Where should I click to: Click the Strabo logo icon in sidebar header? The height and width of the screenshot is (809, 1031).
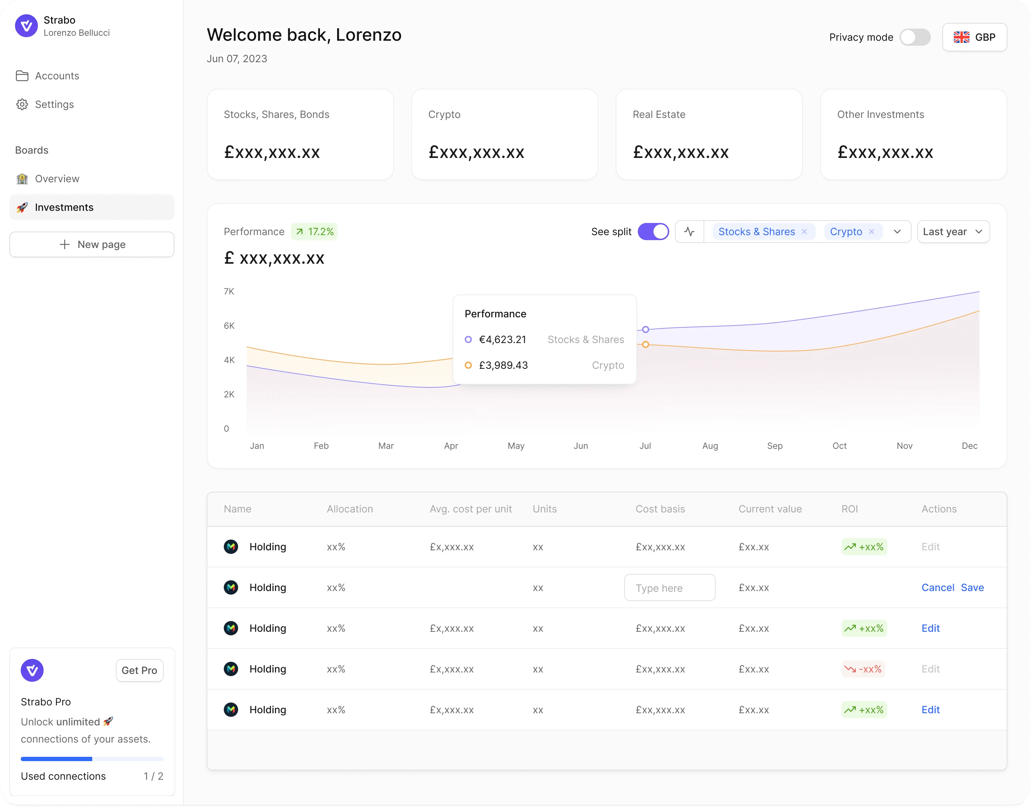(26, 26)
